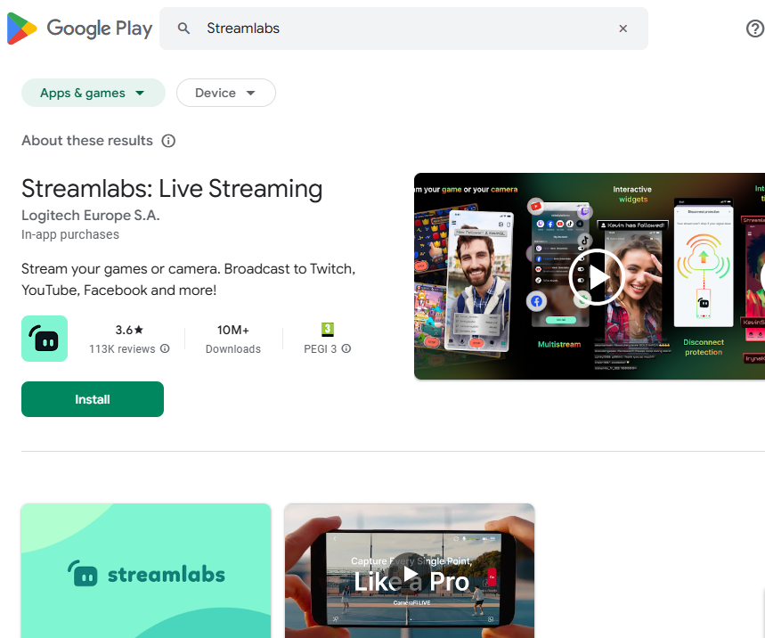Screen dimensions: 765x638
Task: Click the PEGI 3 rating badge
Action: tap(328, 330)
